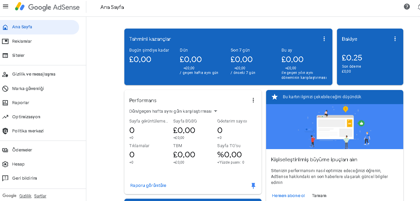Click the tips card illustration image
Image resolution: width=420 pixels, height=201 pixels.
335,126
